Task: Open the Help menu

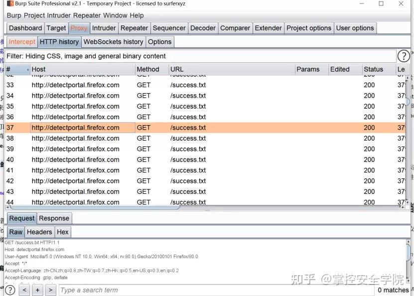Action: click(x=137, y=15)
